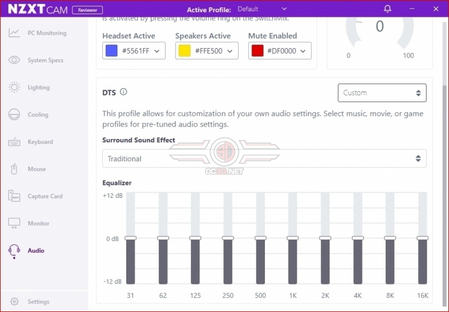The height and width of the screenshot is (312, 449).
Task: Click the 4K equalizer slider handle
Action: (x=358, y=238)
